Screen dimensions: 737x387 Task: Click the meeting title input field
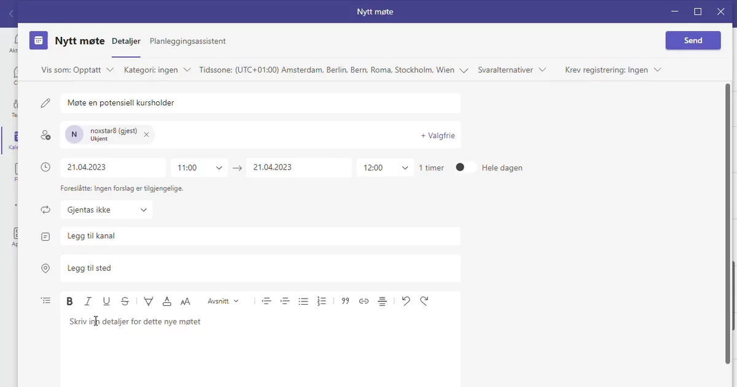[x=260, y=103]
